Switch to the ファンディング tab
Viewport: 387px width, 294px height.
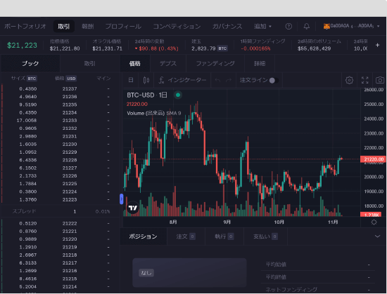point(215,63)
